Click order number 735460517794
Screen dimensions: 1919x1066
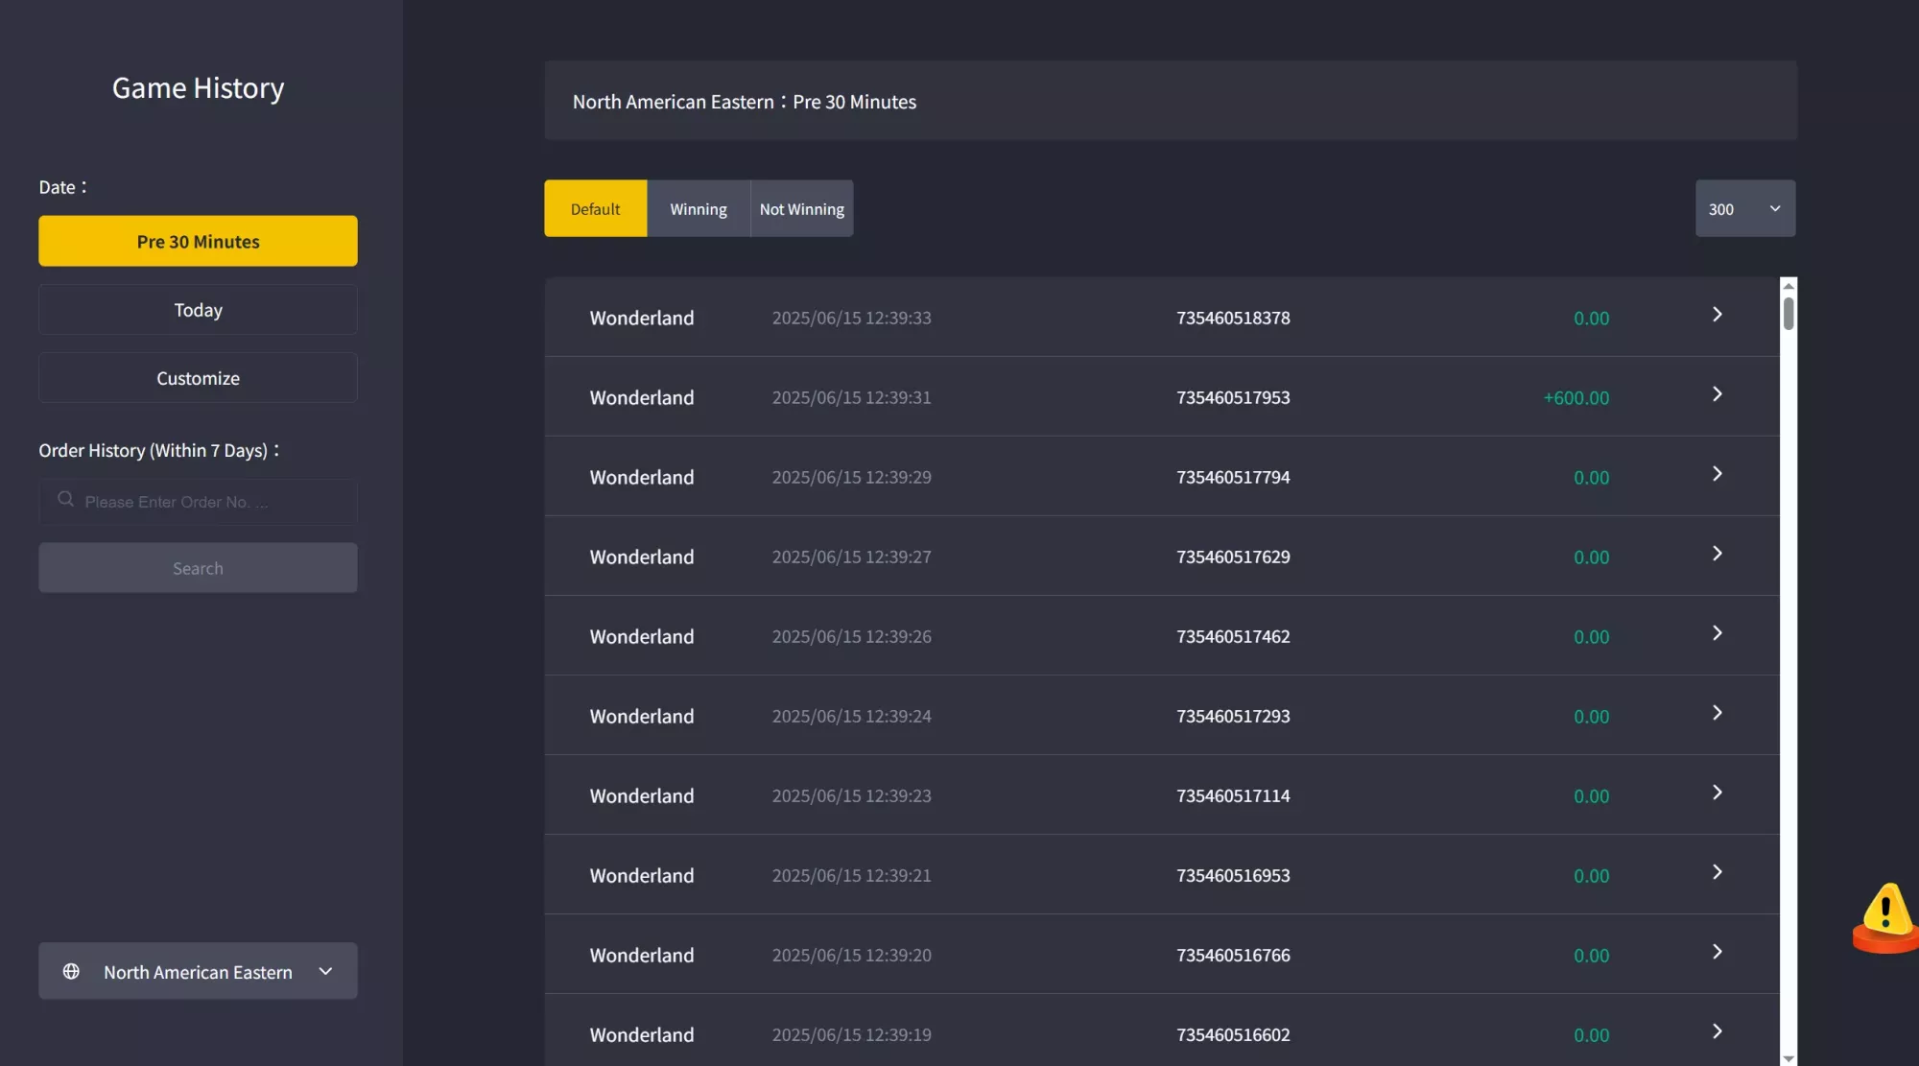coord(1233,477)
